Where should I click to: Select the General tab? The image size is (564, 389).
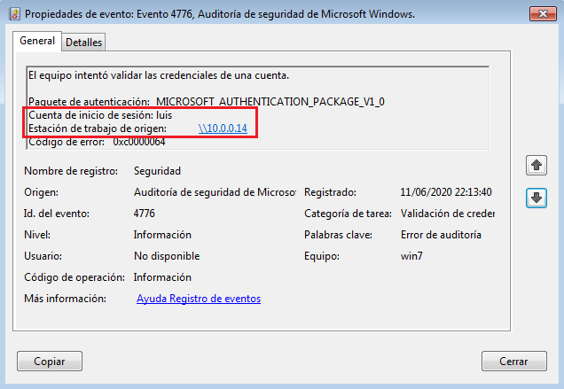(x=37, y=41)
